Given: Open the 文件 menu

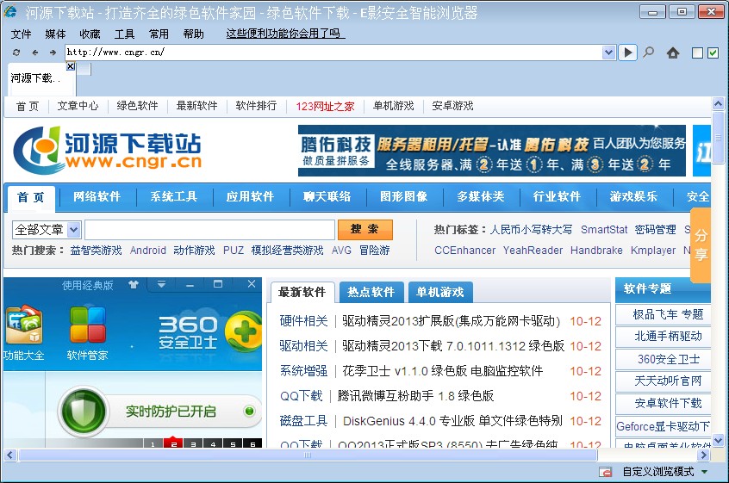Looking at the screenshot, I should pyautogui.click(x=21, y=34).
